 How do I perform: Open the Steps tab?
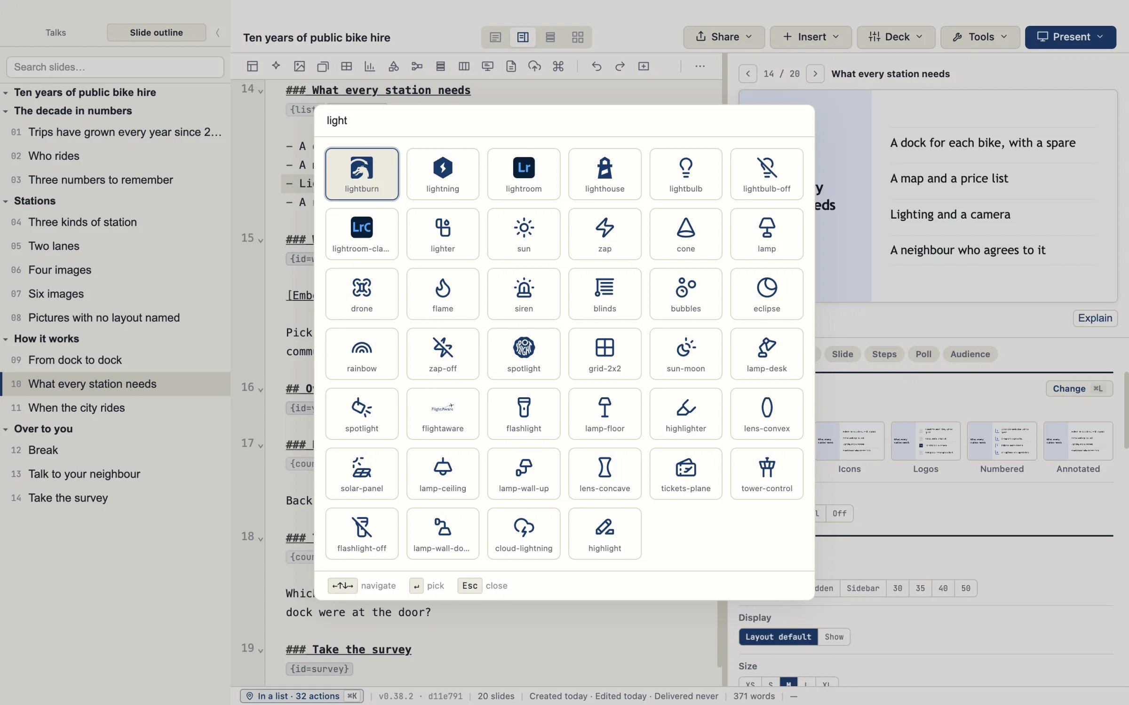click(x=884, y=354)
